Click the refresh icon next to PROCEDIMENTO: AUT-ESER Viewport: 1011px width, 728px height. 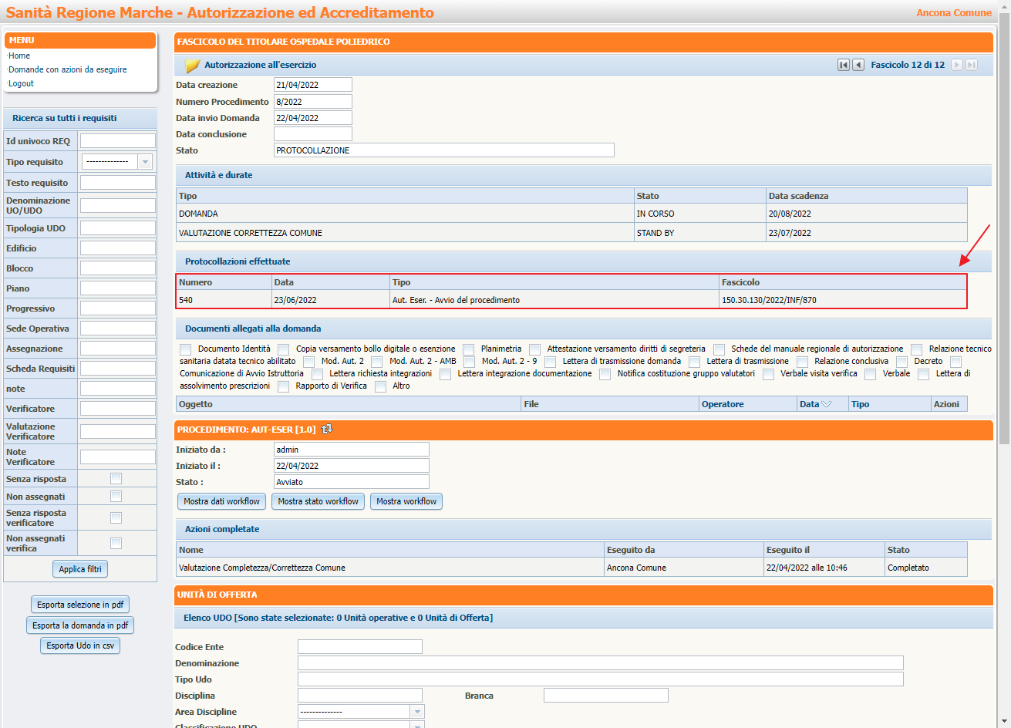327,429
